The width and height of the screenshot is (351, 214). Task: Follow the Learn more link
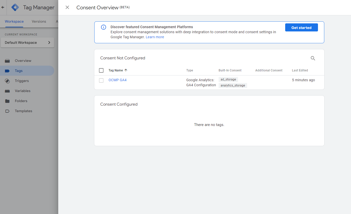[x=155, y=37]
